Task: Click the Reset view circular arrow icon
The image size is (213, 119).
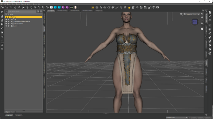Action: (x=202, y=29)
